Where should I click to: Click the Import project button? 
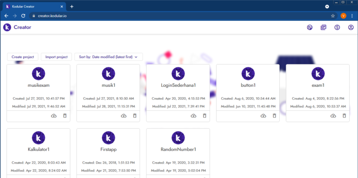(x=56, y=57)
